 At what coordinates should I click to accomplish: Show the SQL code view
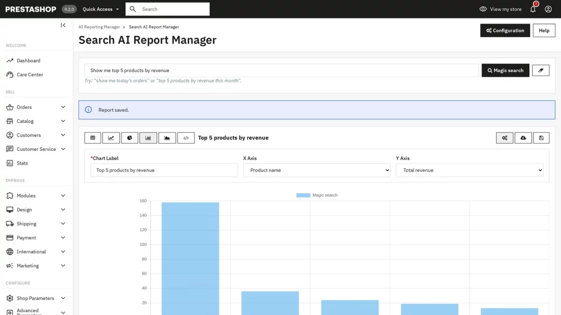click(x=186, y=138)
